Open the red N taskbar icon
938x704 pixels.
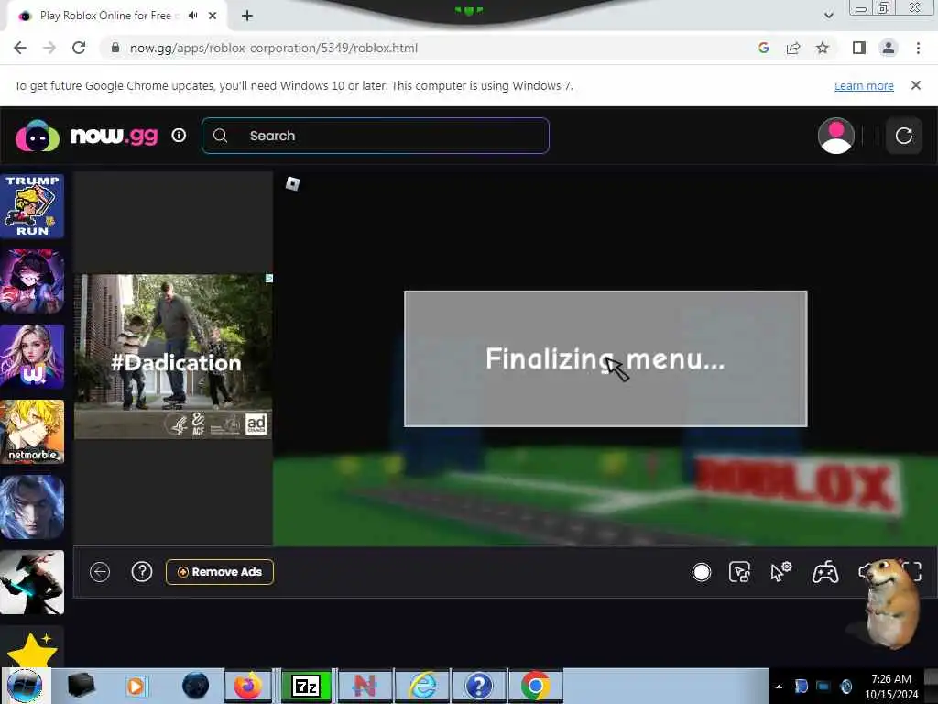coord(365,686)
